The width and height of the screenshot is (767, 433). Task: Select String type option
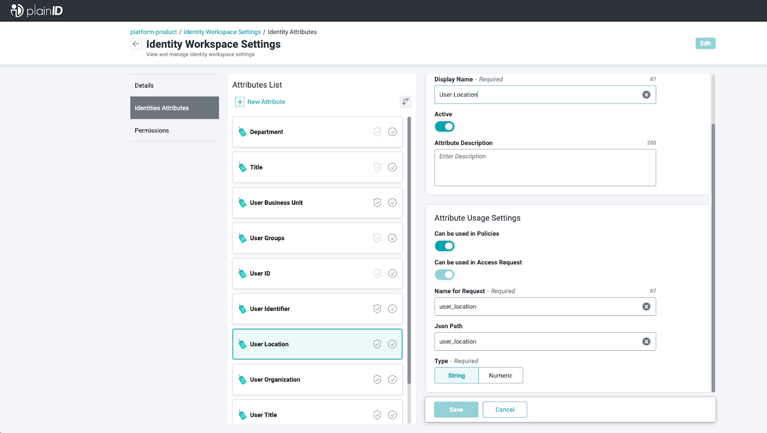tap(456, 376)
